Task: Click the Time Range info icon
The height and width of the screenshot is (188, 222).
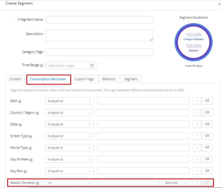Action: 42,66
